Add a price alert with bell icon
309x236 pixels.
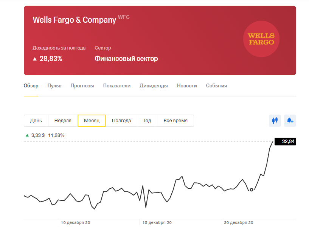tap(290, 121)
